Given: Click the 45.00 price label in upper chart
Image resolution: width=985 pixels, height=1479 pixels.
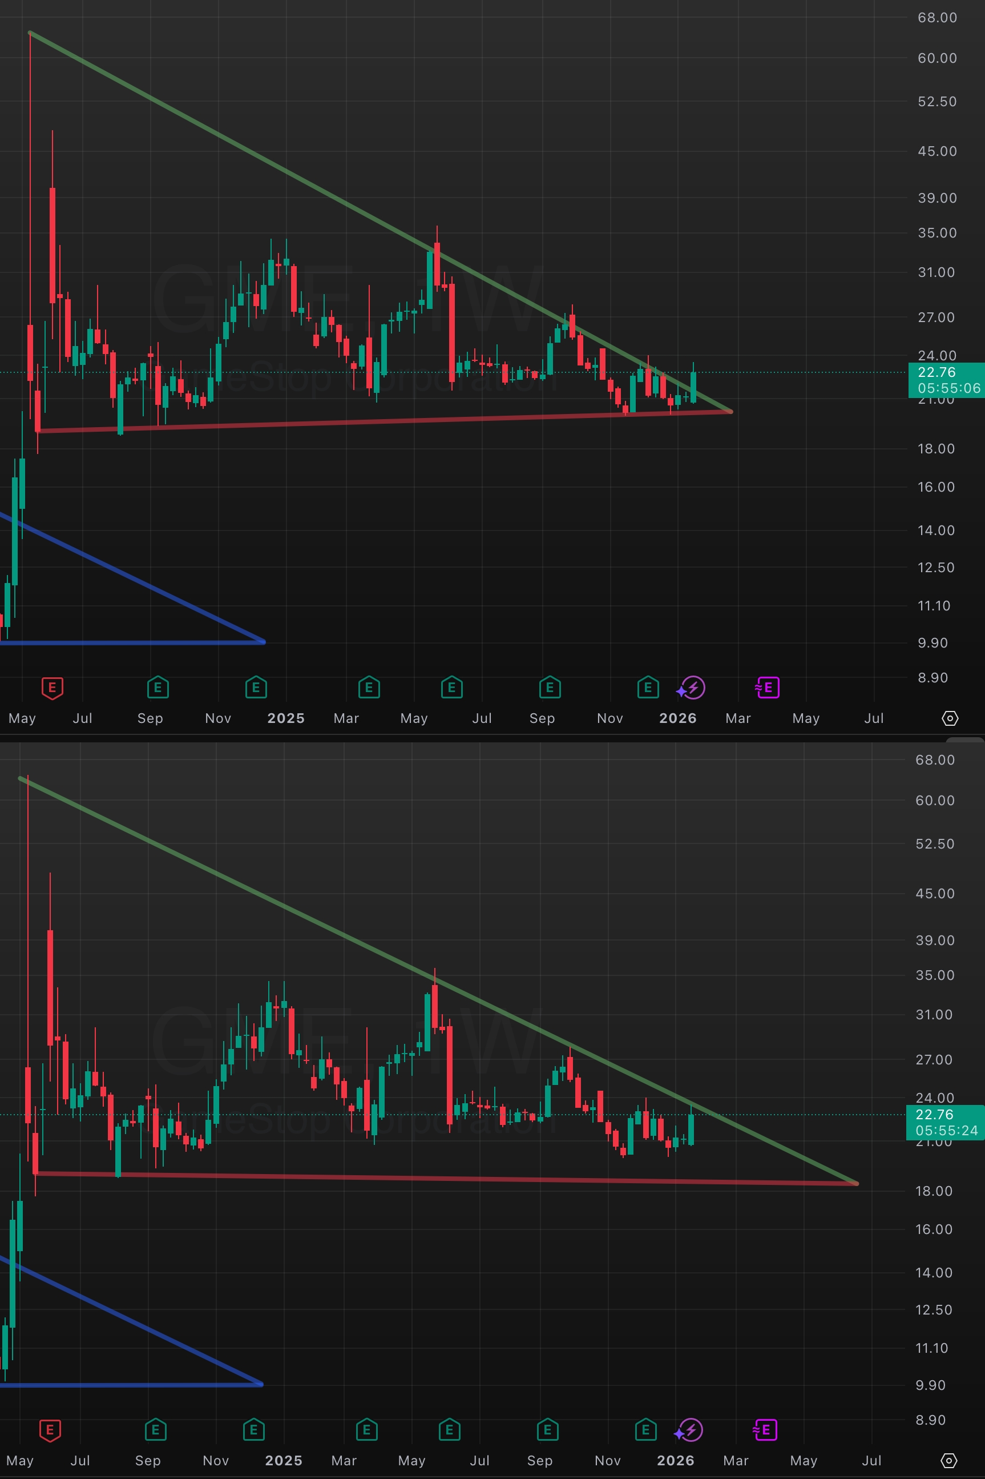Looking at the screenshot, I should 937,151.
